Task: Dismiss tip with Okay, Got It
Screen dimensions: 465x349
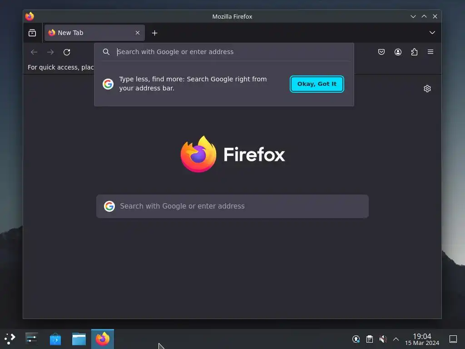Action: (x=317, y=84)
